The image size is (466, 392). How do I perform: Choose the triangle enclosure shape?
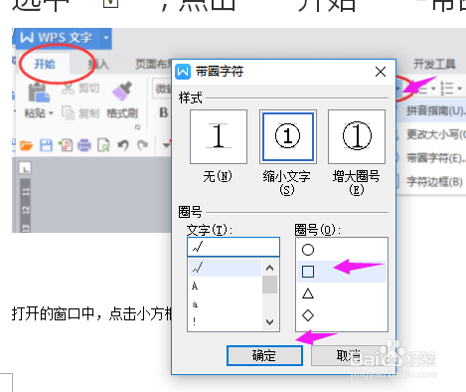[342, 294]
